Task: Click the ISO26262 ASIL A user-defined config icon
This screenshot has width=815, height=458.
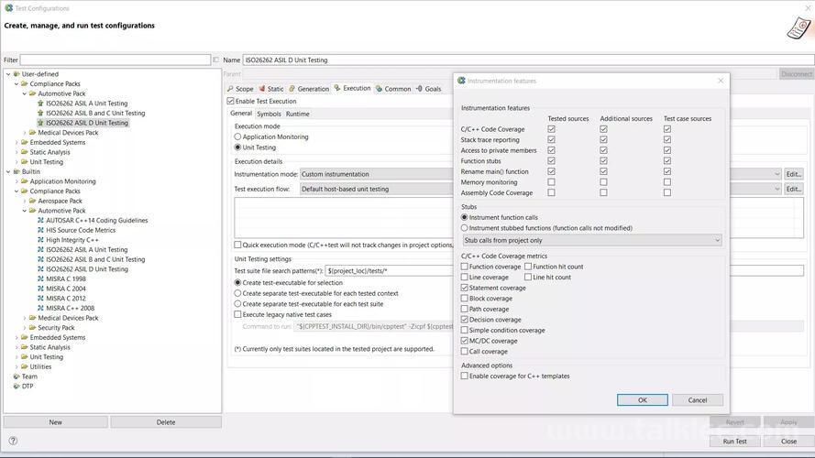Action: 40,104
